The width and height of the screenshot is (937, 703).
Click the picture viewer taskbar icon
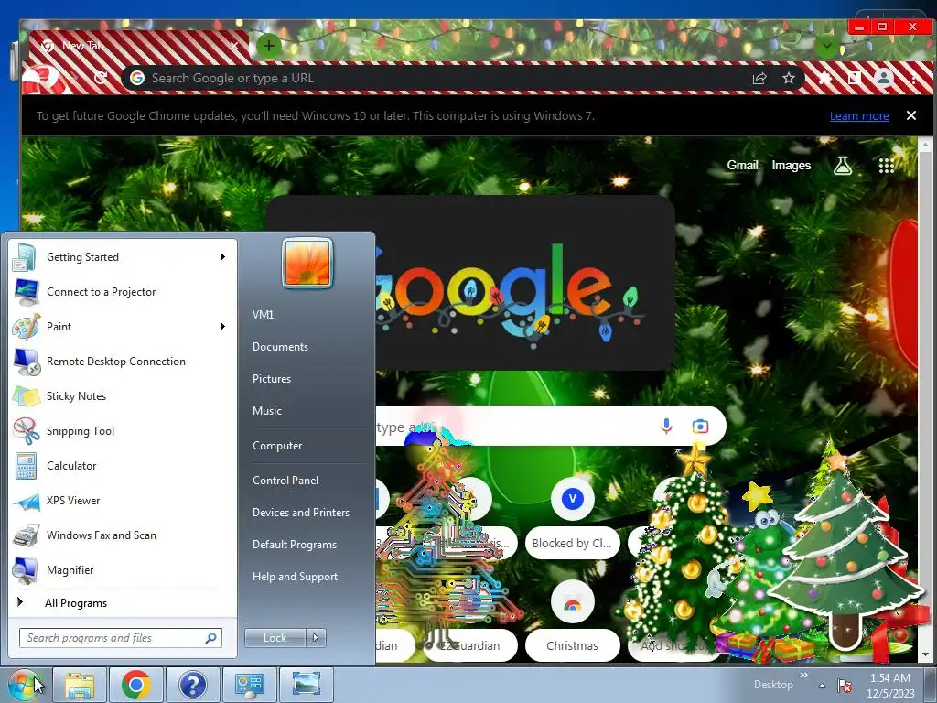[306, 685]
